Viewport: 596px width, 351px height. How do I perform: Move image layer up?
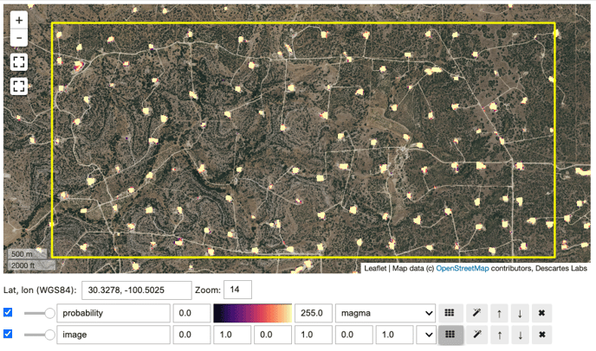click(500, 335)
